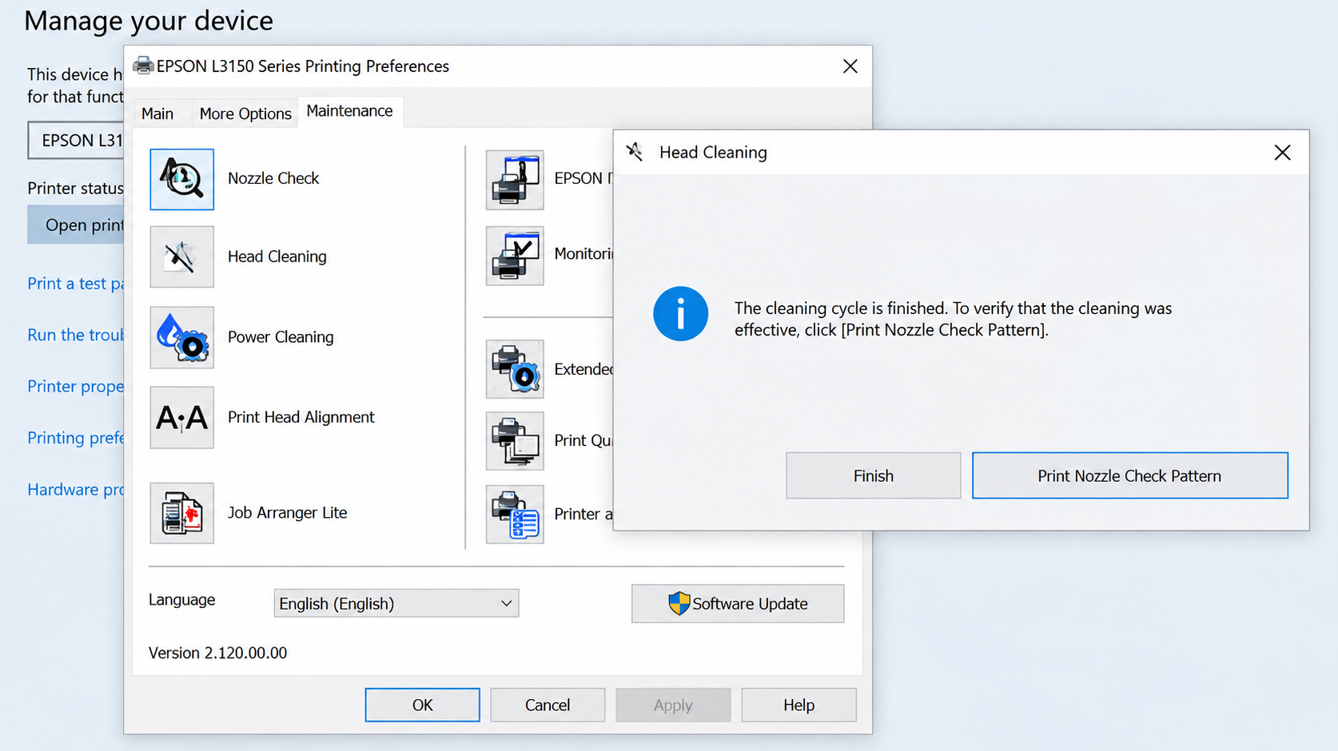Click the Apply button

[x=673, y=705]
